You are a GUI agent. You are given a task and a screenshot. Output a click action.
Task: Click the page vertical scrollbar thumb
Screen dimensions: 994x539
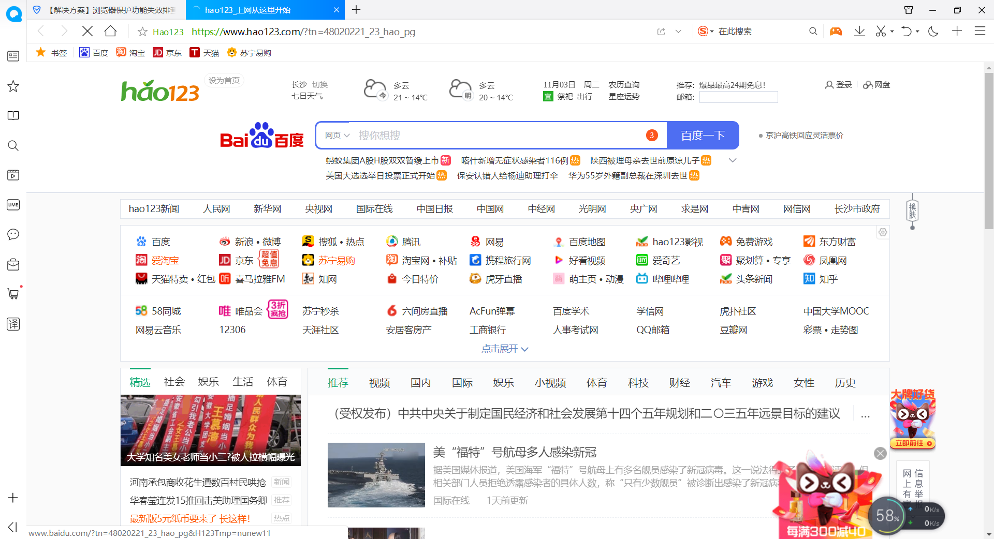coord(989,151)
